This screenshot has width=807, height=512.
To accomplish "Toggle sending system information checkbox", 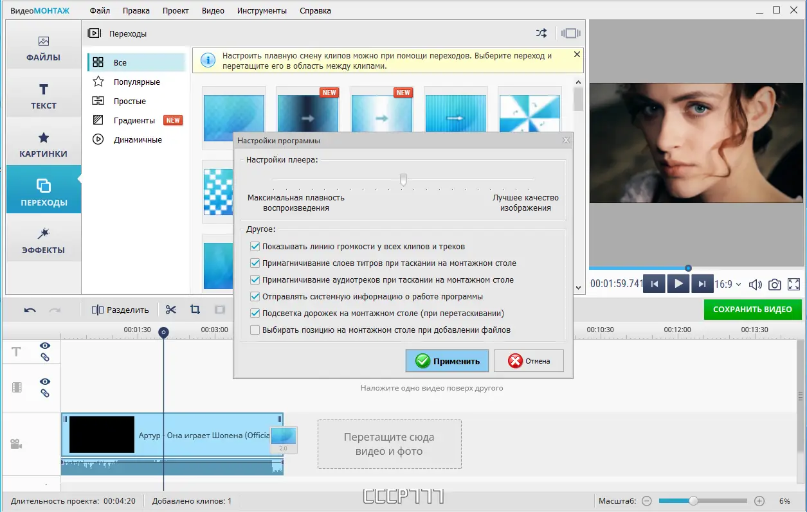I will pyautogui.click(x=255, y=296).
